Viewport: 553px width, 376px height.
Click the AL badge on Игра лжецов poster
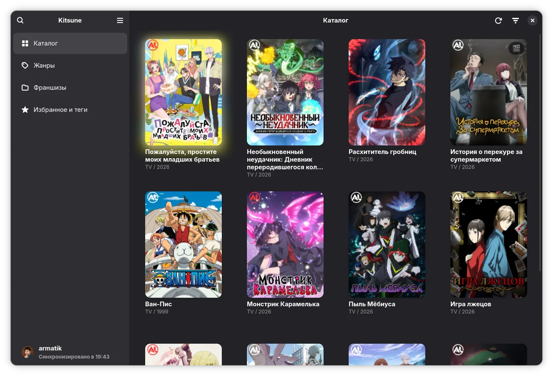pos(458,197)
